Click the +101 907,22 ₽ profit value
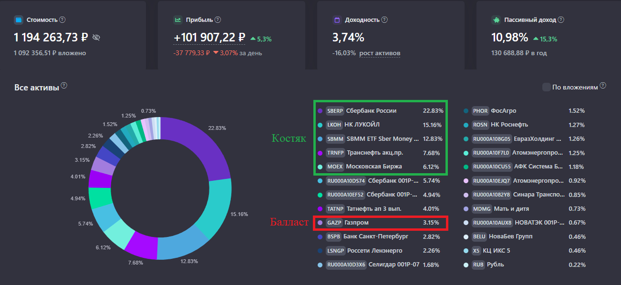 click(x=209, y=38)
